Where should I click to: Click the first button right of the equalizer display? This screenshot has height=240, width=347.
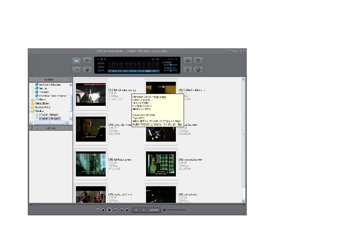pyautogui.click(x=187, y=60)
